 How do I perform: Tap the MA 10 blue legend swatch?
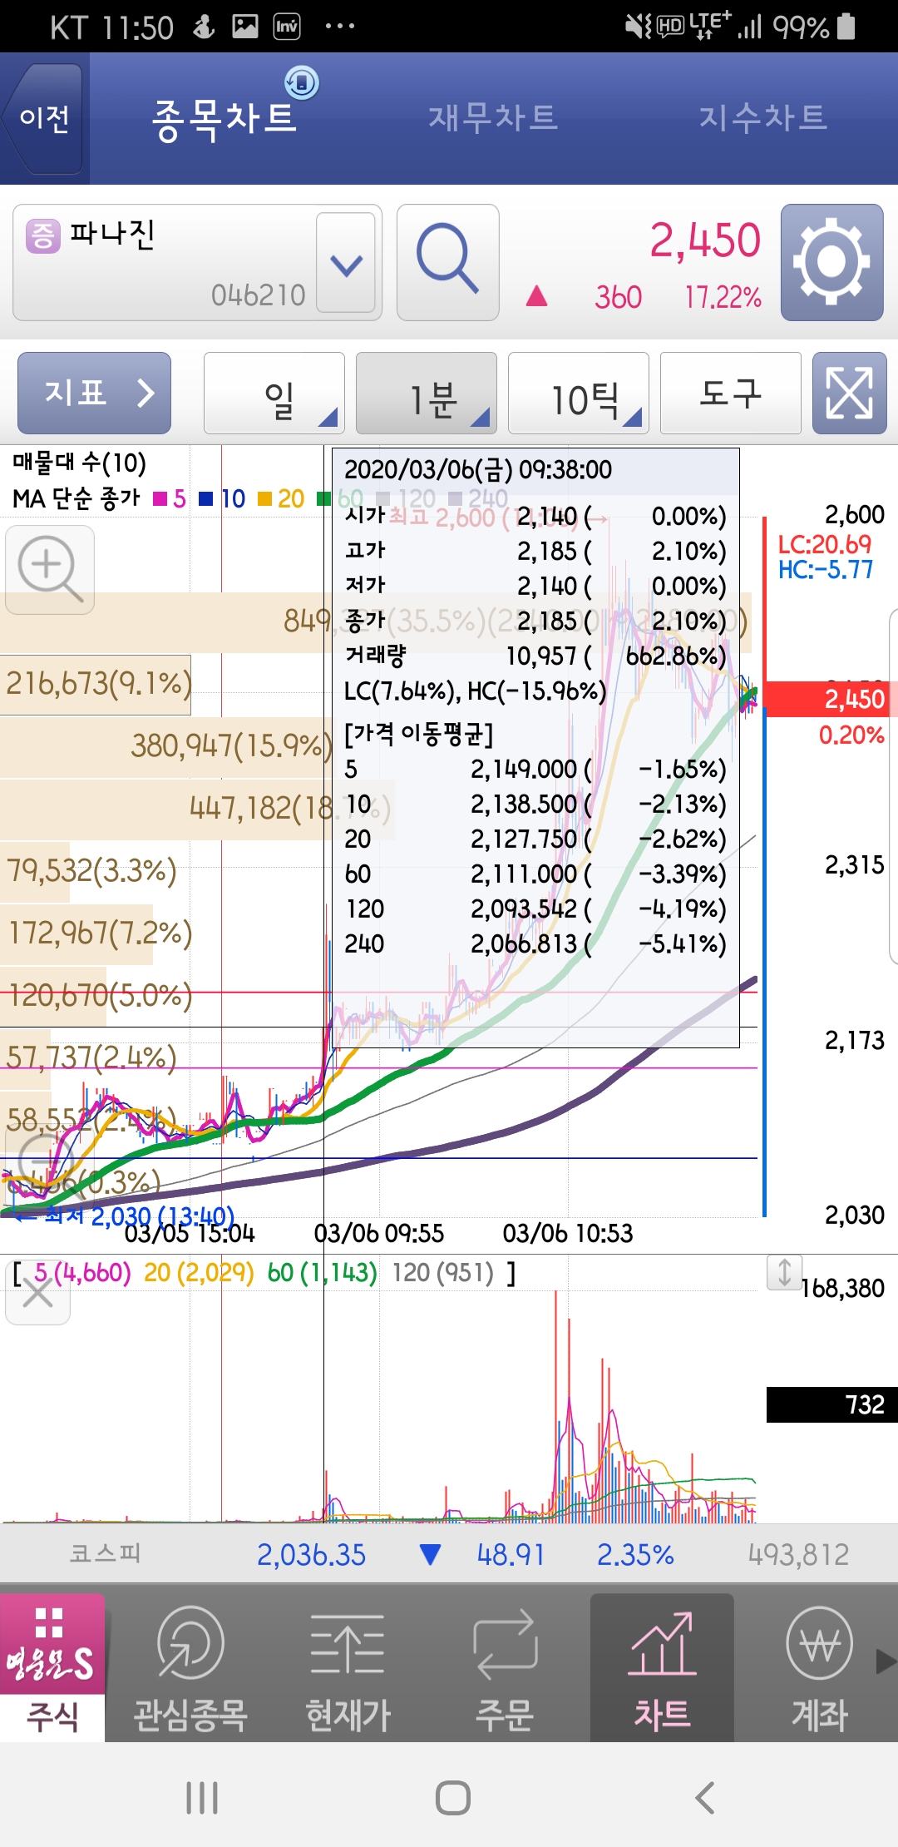(206, 499)
